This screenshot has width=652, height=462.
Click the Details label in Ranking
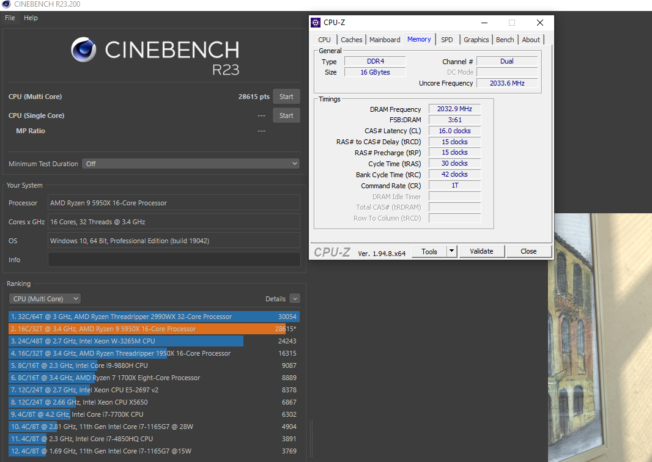point(275,299)
